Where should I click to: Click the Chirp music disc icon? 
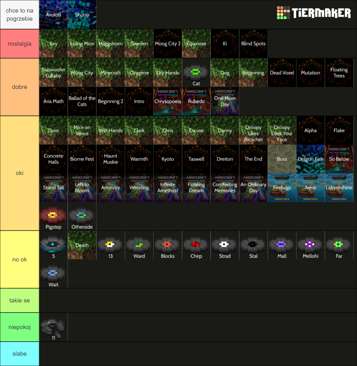[196, 245]
